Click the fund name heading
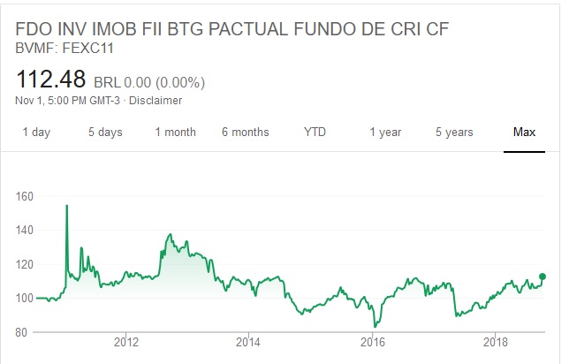 (x=233, y=29)
